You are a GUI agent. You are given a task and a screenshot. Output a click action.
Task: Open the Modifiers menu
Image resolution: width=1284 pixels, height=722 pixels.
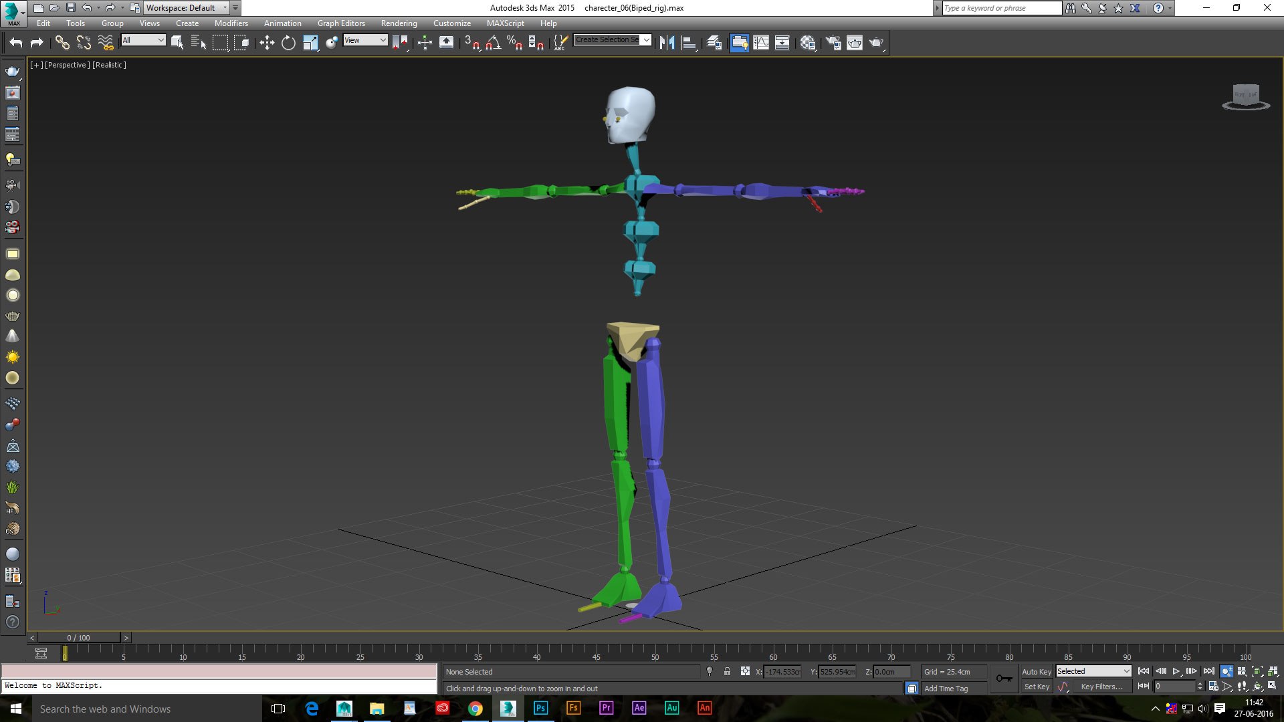point(231,23)
